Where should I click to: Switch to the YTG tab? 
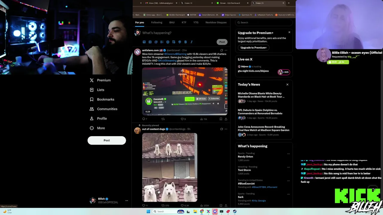196,22
